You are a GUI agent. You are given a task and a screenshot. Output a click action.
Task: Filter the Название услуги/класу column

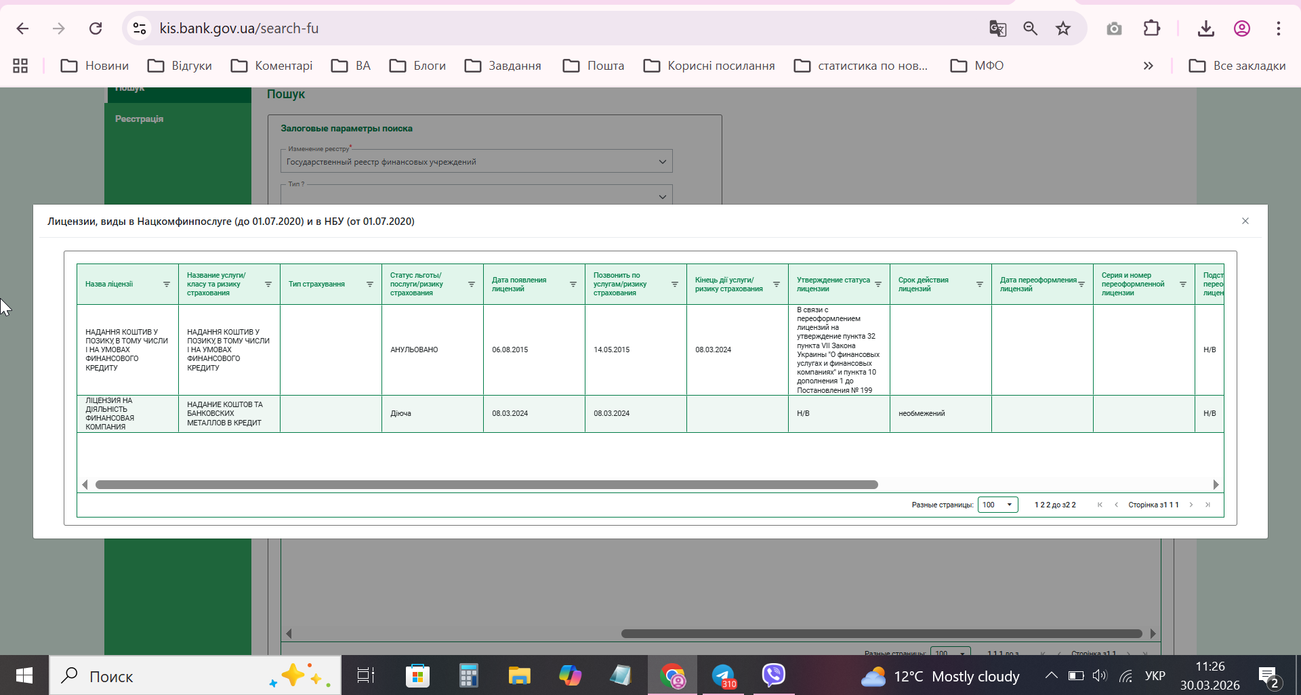click(268, 285)
